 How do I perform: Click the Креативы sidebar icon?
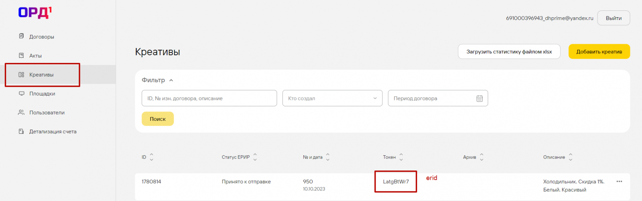click(x=21, y=75)
